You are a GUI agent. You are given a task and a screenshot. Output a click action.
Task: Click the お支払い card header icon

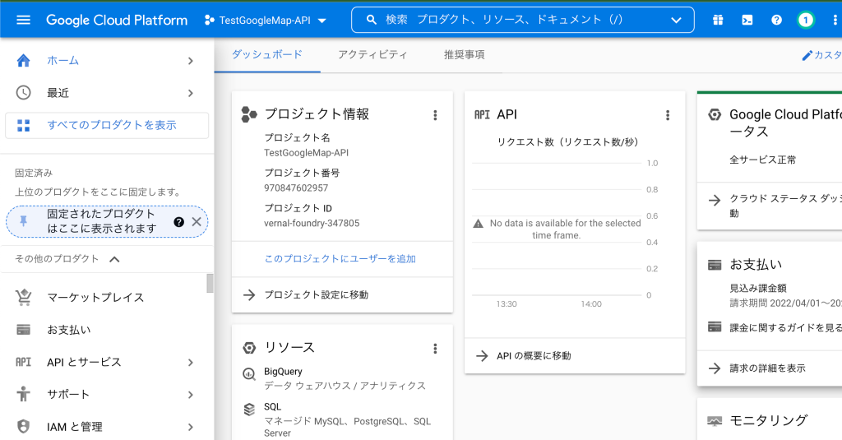pos(715,265)
